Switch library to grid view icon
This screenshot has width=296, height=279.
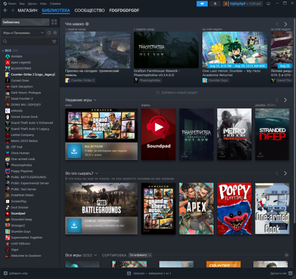[54, 22]
